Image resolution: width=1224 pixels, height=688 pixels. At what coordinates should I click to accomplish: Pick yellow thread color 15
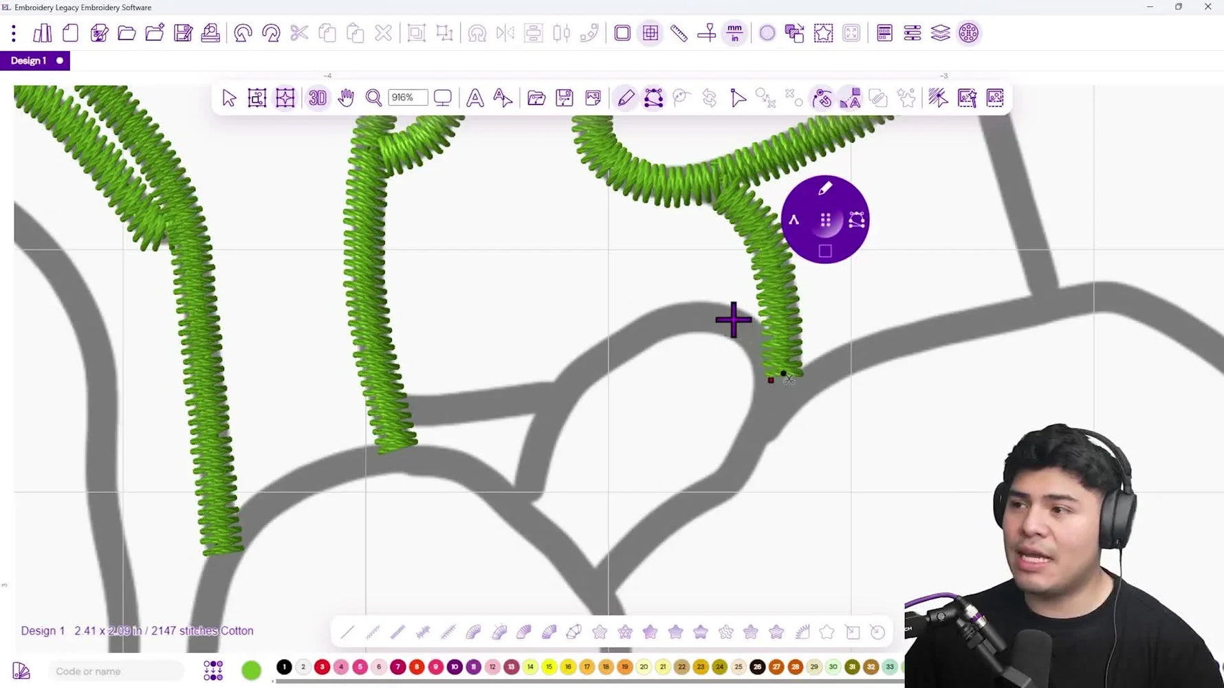tap(549, 667)
